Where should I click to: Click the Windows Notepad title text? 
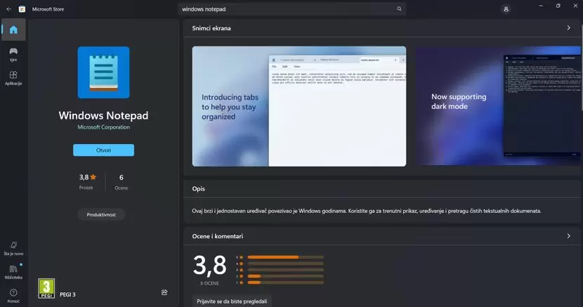pyautogui.click(x=103, y=116)
